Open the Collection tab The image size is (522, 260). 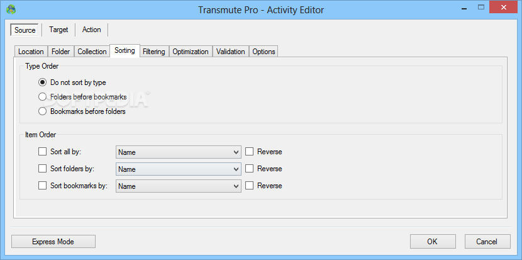[92, 52]
